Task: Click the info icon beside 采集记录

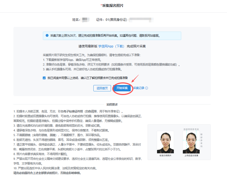Action: point(147,88)
